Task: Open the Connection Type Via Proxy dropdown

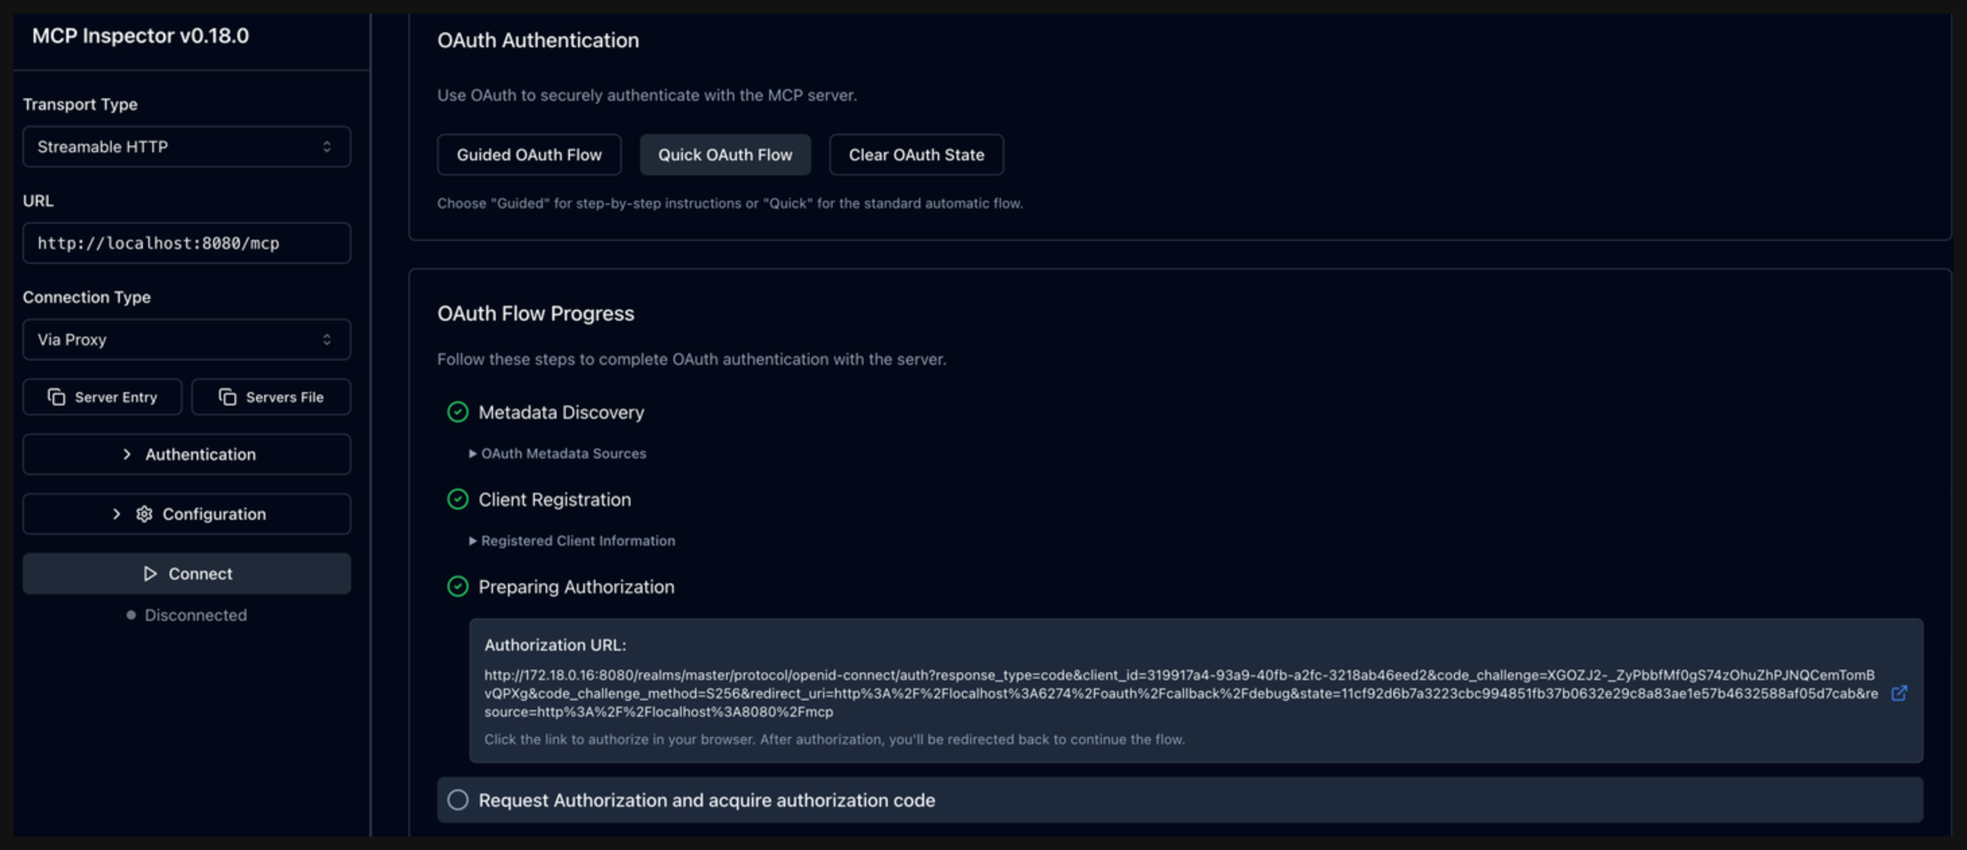Action: pos(187,340)
